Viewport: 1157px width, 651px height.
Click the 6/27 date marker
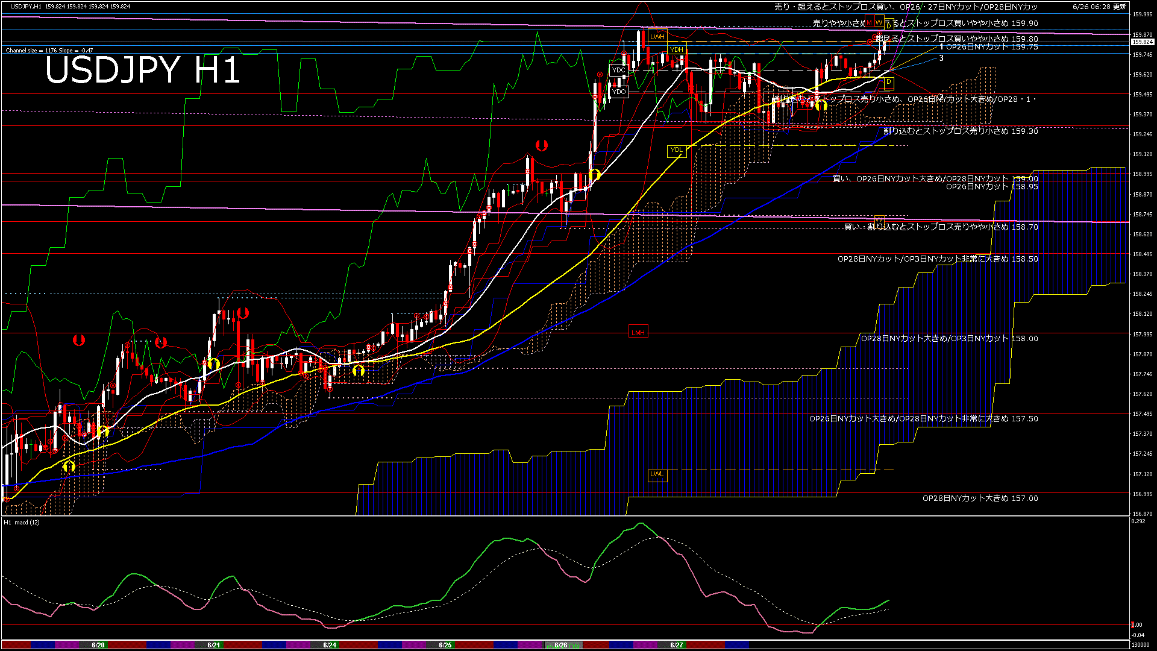677,645
